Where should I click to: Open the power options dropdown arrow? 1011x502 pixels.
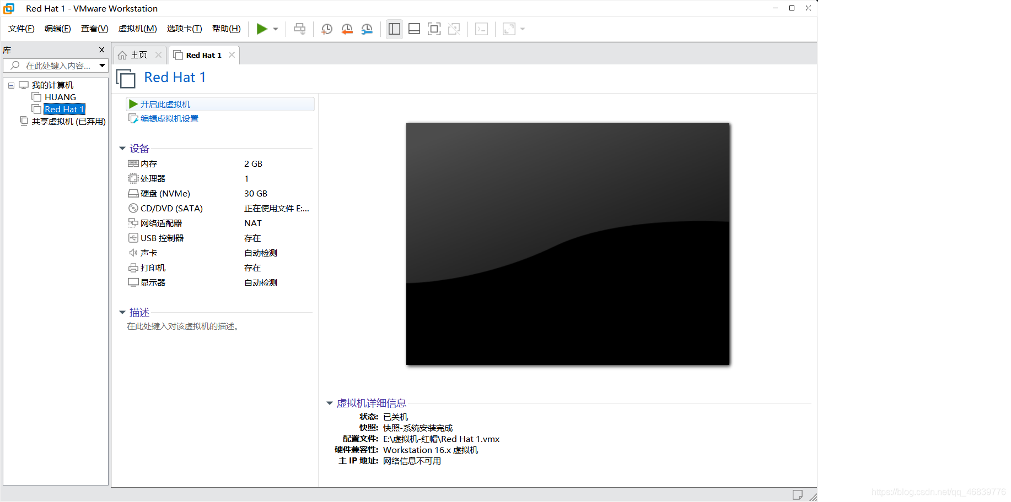[x=276, y=29]
